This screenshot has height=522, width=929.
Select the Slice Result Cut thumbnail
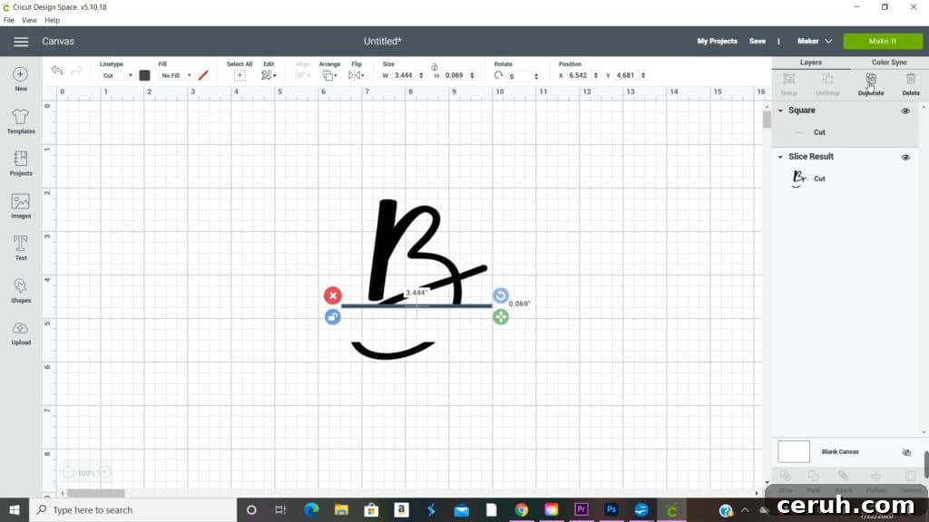tap(798, 179)
